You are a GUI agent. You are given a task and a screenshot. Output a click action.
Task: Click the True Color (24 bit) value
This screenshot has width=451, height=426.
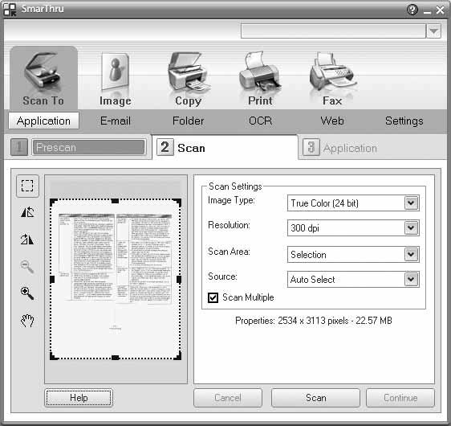(324, 203)
